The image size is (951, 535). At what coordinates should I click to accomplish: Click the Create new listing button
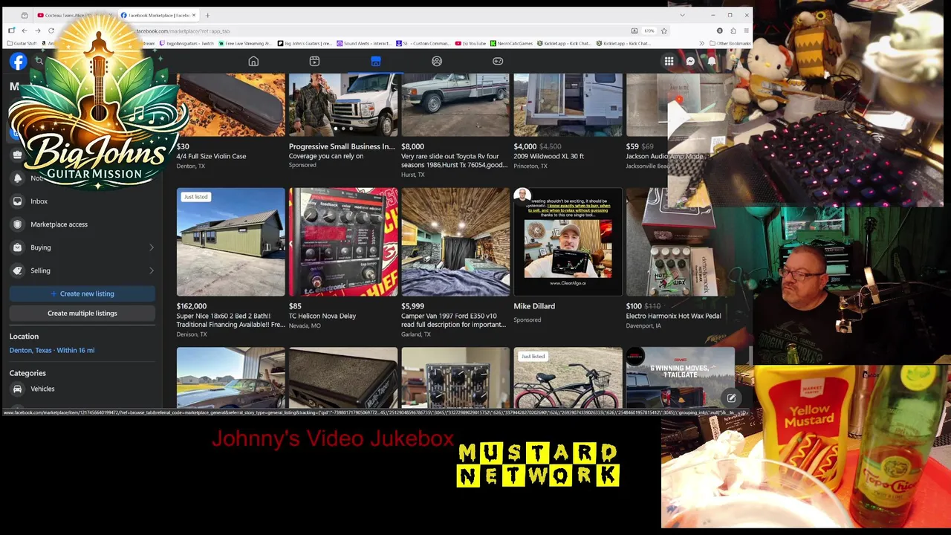[x=82, y=294]
